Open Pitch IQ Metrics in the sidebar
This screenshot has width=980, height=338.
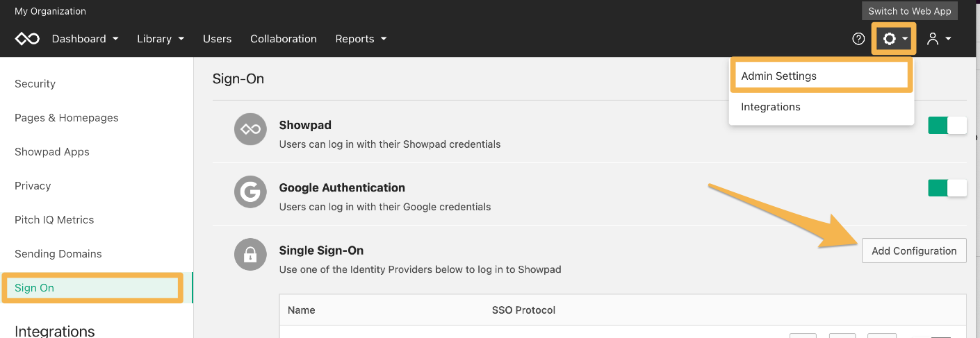click(54, 220)
